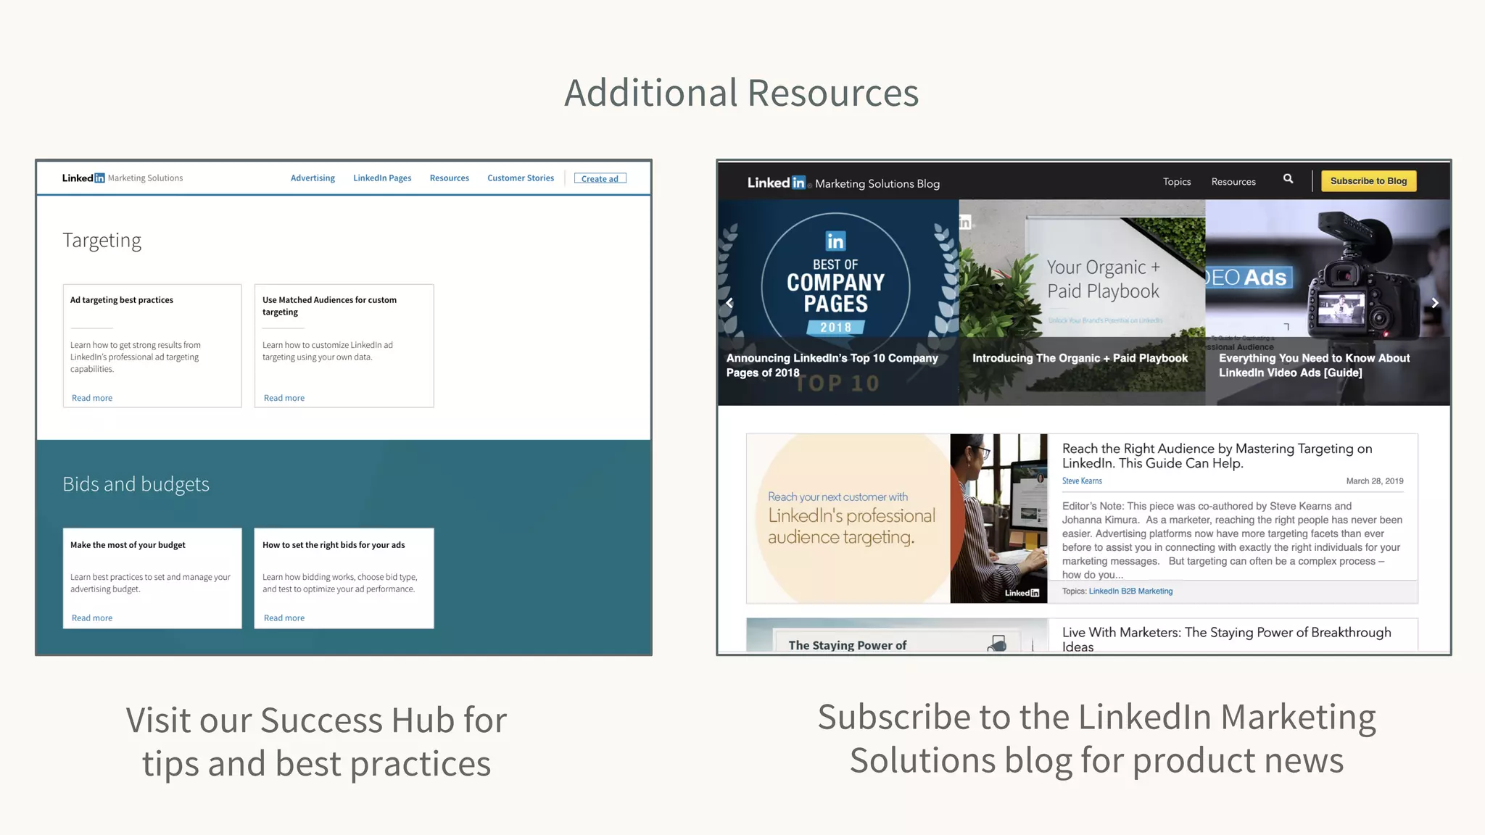
Task: Click the blog search magnifier icon
Action: pos(1288,179)
